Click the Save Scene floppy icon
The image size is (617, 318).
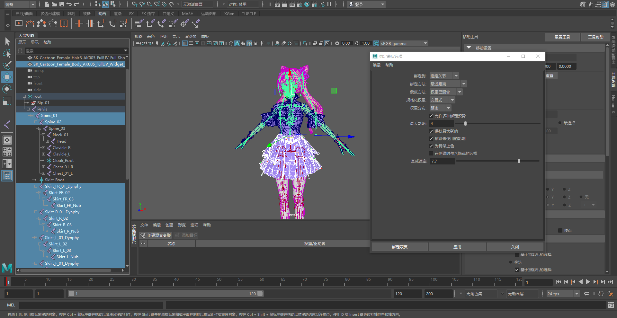[x=62, y=4]
